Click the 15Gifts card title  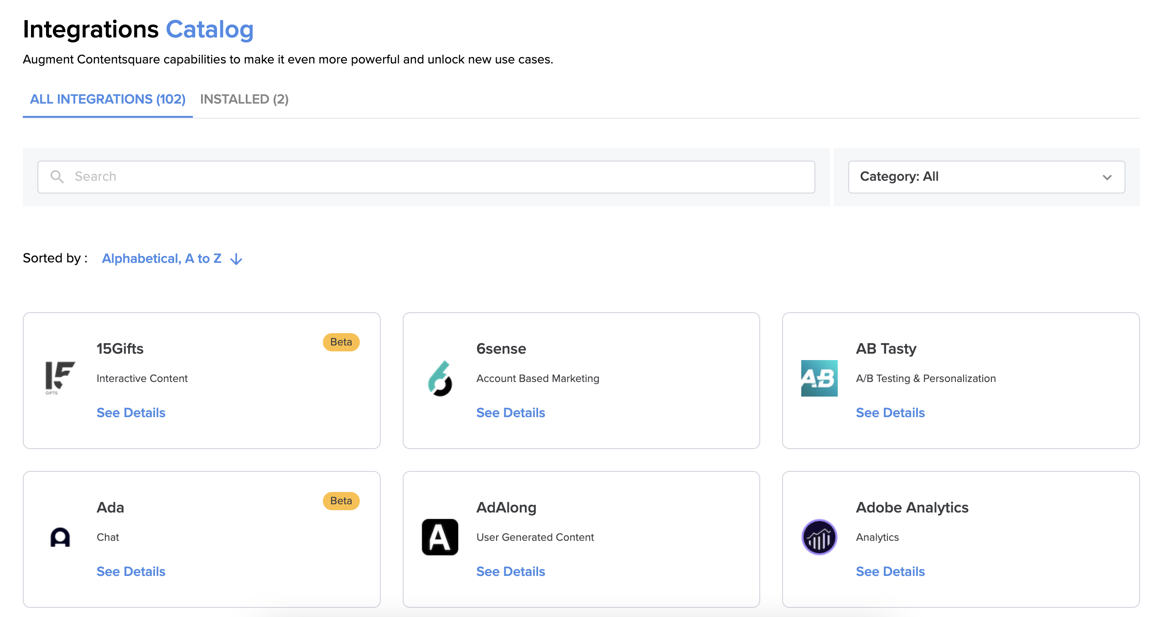pos(120,349)
